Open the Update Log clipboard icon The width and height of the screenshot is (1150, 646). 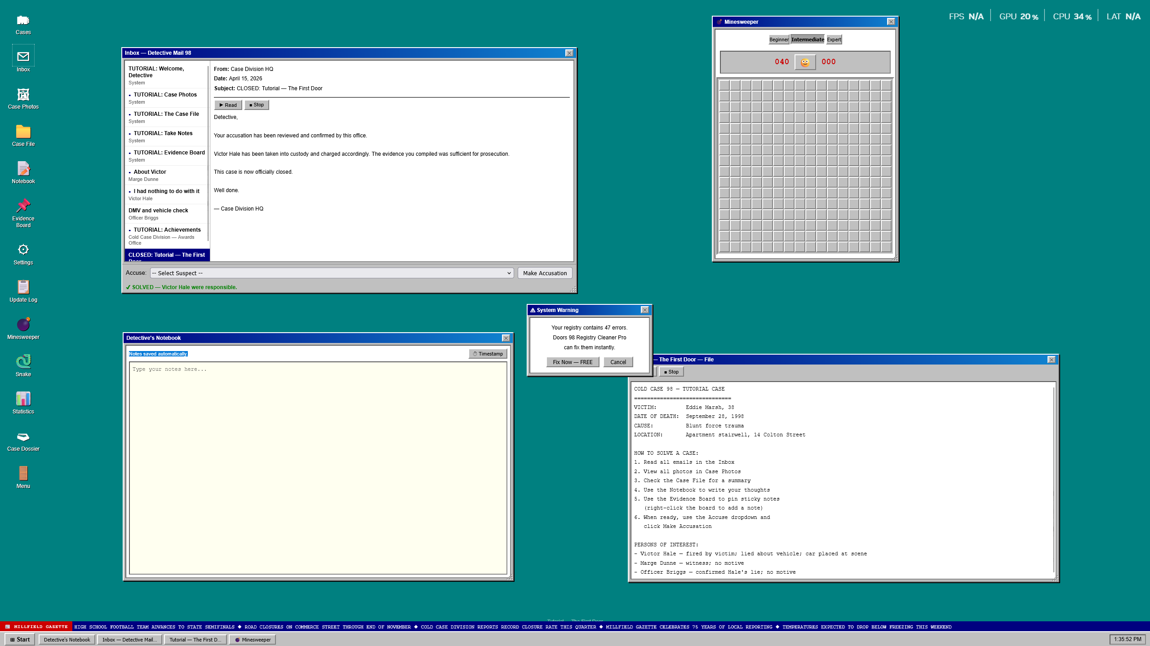point(23,287)
